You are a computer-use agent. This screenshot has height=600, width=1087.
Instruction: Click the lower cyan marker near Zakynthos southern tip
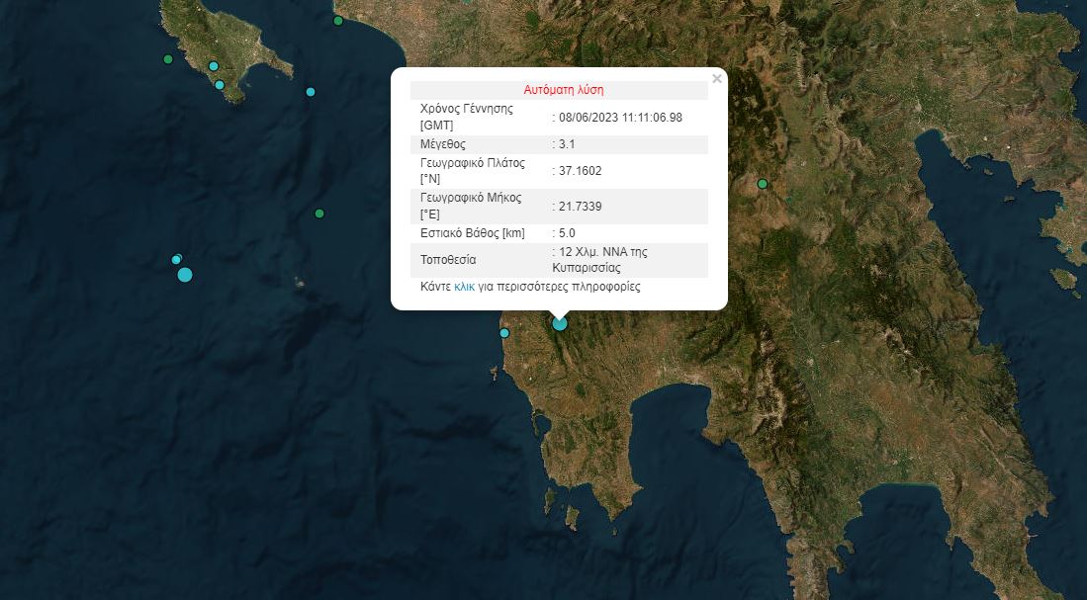220,85
